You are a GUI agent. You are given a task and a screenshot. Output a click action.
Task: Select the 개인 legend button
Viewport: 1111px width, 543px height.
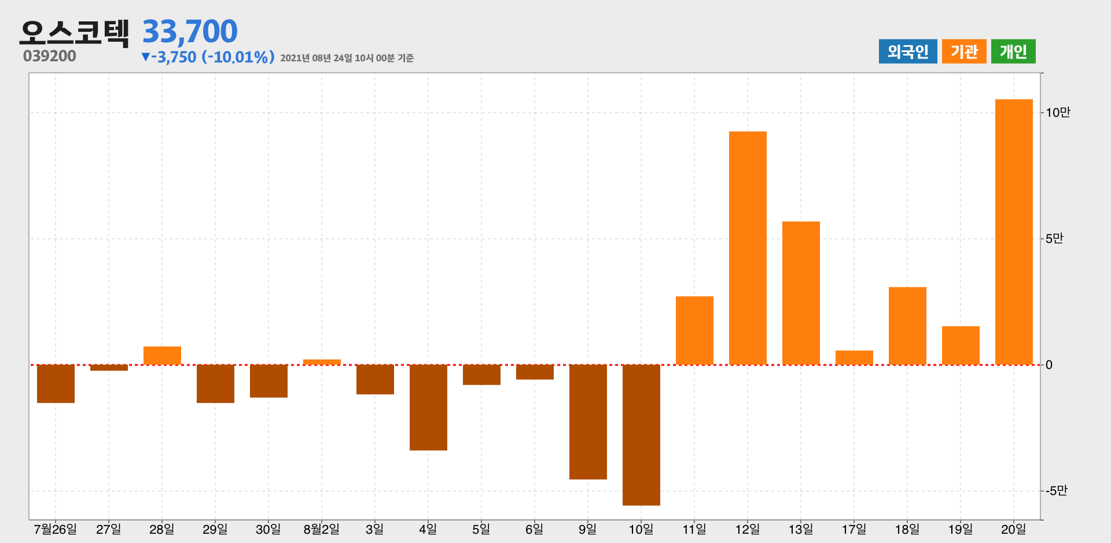point(1013,51)
